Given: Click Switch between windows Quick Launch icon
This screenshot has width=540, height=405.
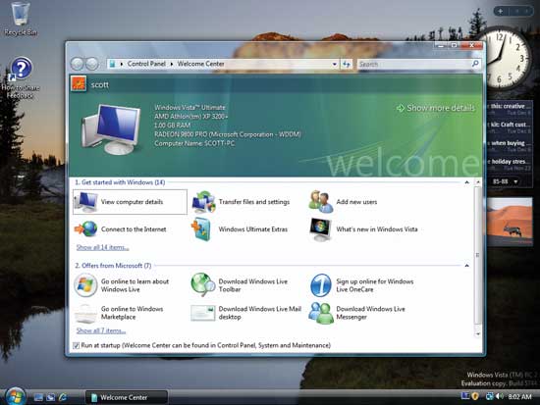Looking at the screenshot, I should [51, 397].
